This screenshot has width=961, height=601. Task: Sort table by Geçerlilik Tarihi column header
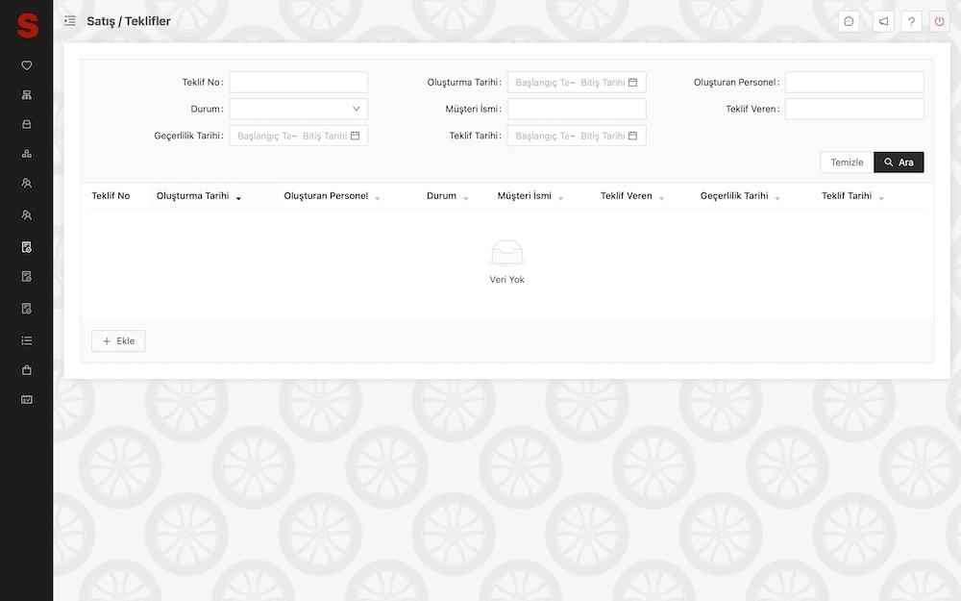point(734,196)
